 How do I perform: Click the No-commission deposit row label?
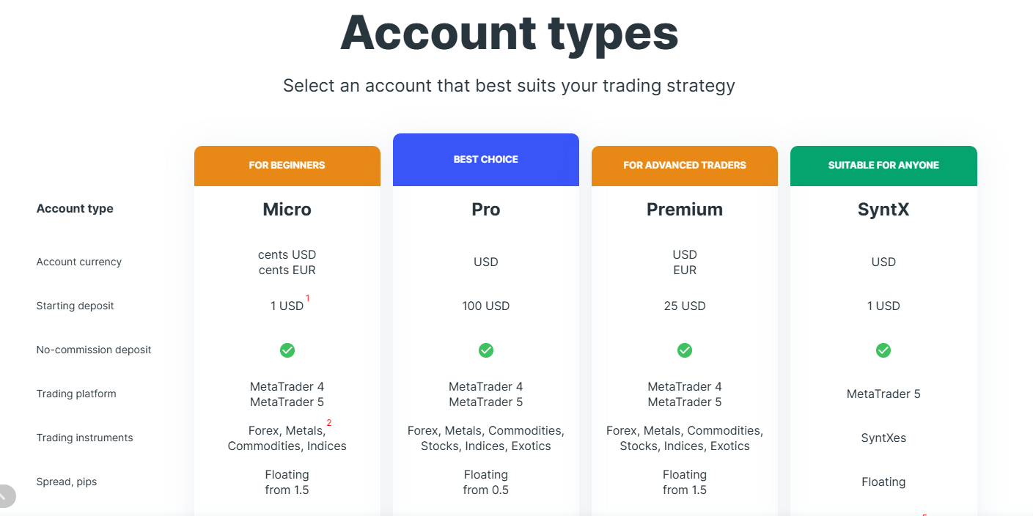click(94, 350)
